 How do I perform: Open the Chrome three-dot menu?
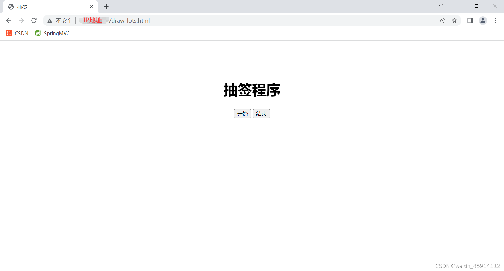click(x=495, y=20)
